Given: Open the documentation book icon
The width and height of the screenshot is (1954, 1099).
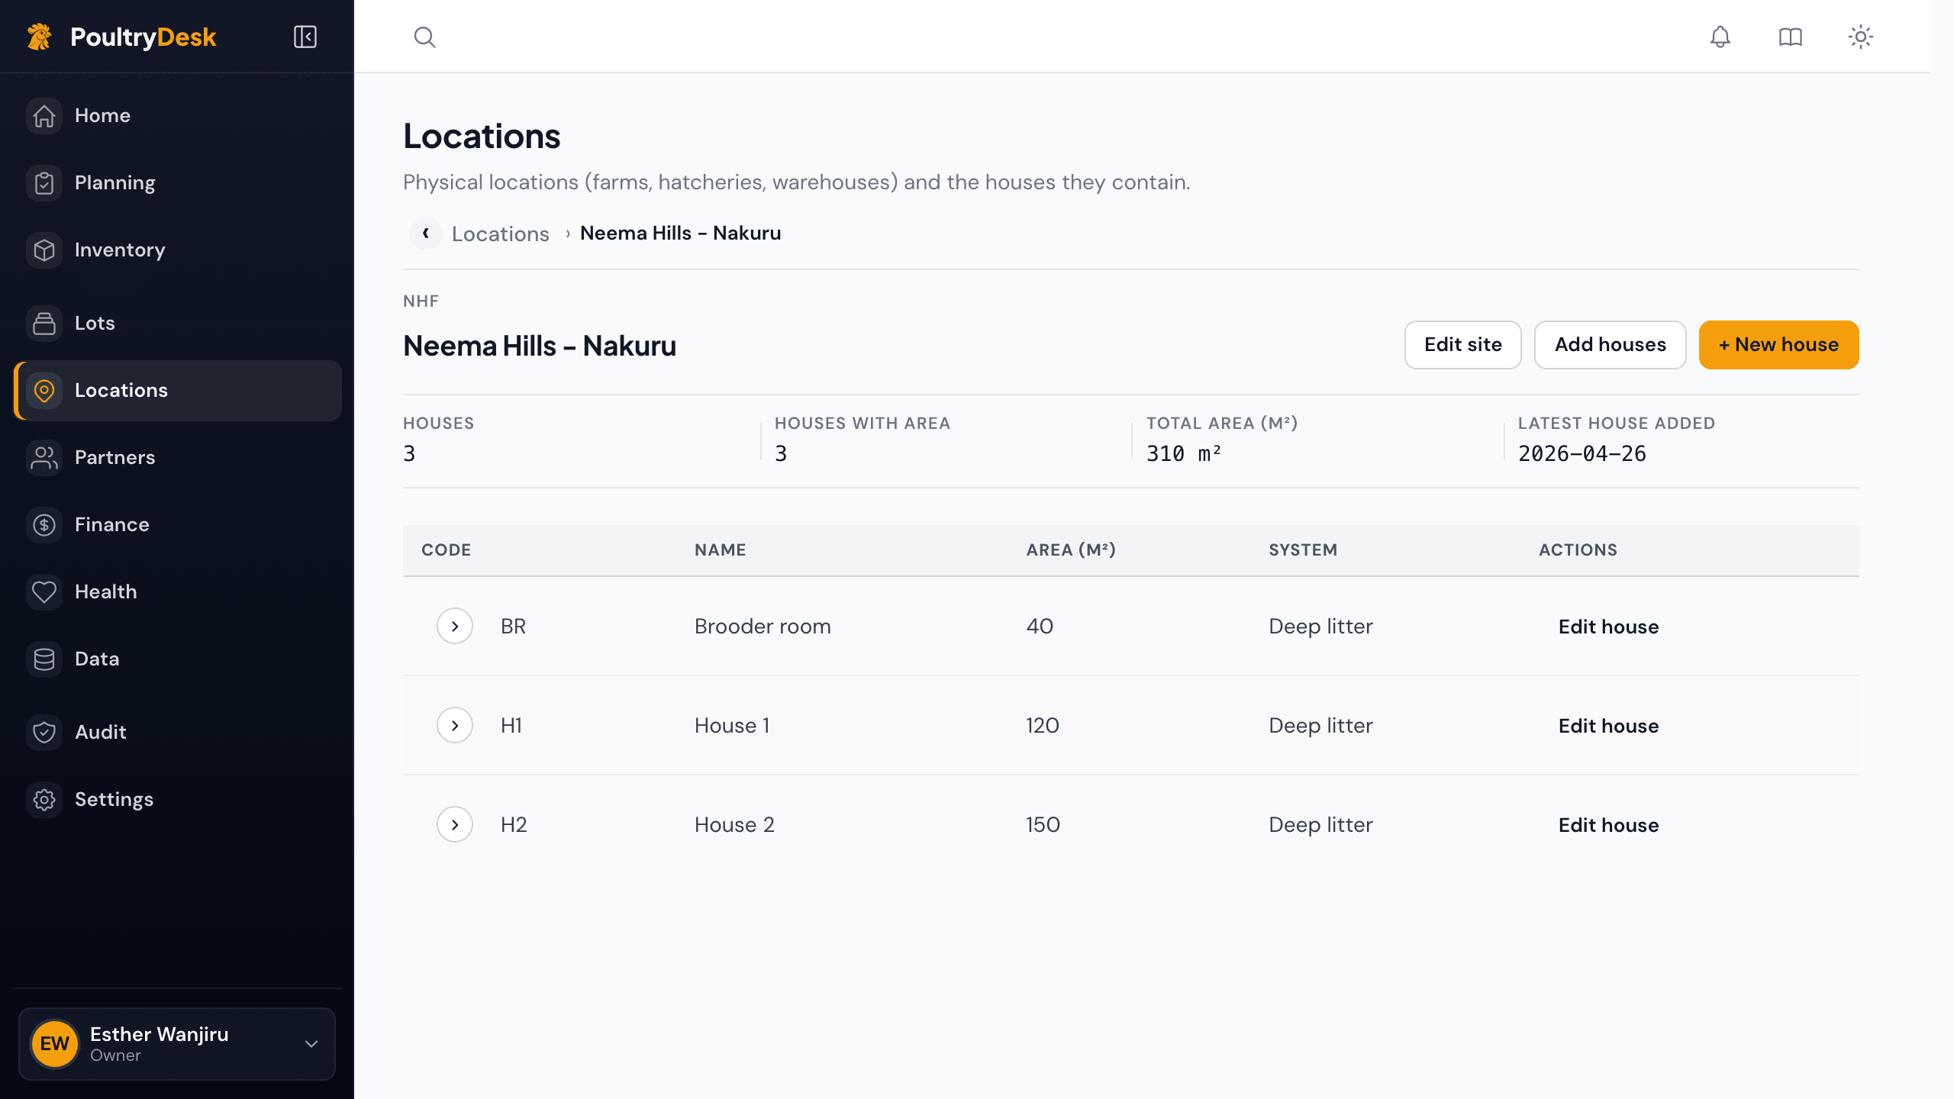Looking at the screenshot, I should coord(1790,37).
